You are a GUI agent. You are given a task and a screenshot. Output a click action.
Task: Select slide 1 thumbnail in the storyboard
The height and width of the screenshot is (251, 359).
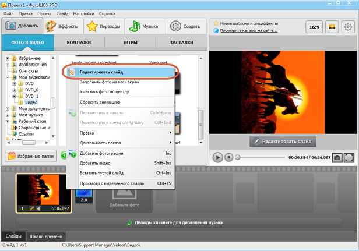click(x=44, y=193)
